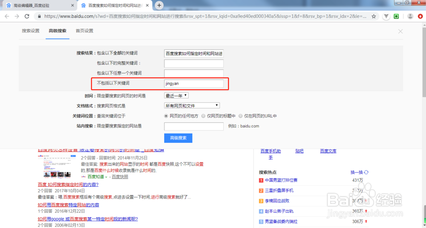
Task: Open the user profile avatar icon
Action: (410, 16)
